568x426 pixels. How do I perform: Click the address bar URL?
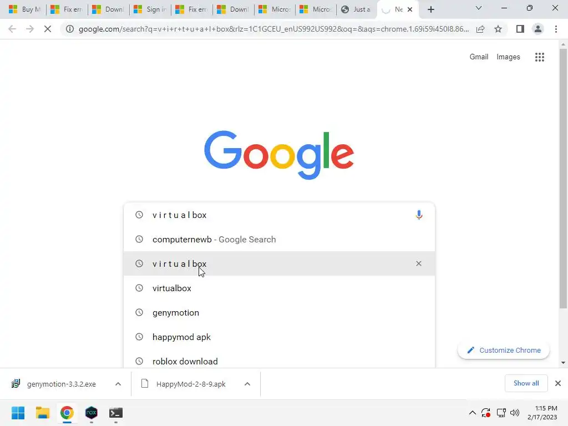[273, 29]
